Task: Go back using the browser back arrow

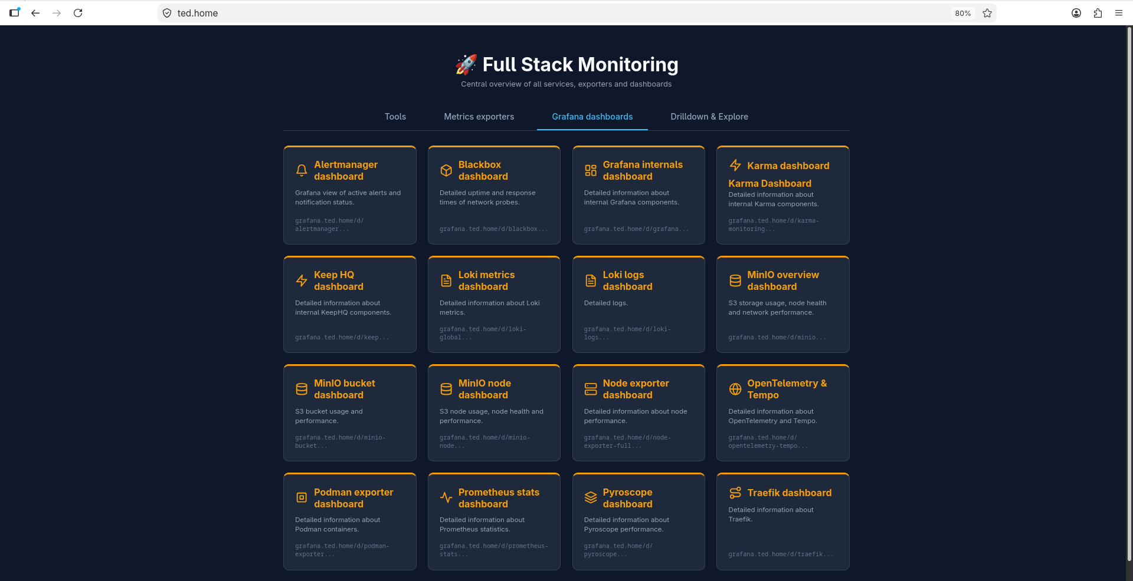Action: [35, 13]
